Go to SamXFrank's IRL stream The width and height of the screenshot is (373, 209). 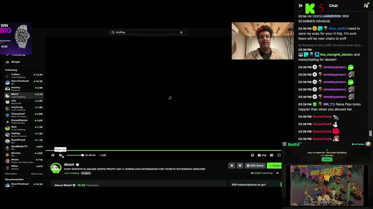(24, 141)
